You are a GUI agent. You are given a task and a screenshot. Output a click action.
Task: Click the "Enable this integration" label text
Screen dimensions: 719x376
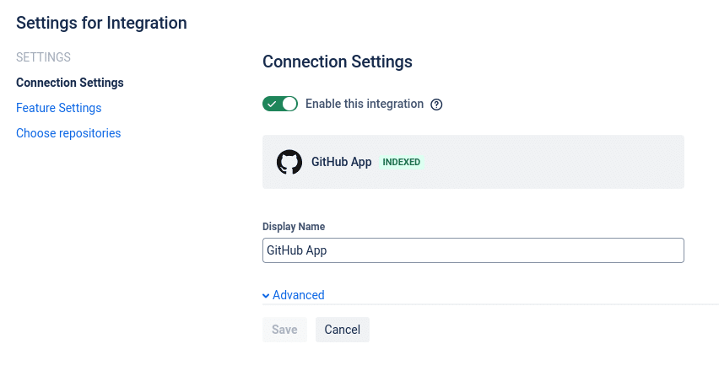coord(364,104)
